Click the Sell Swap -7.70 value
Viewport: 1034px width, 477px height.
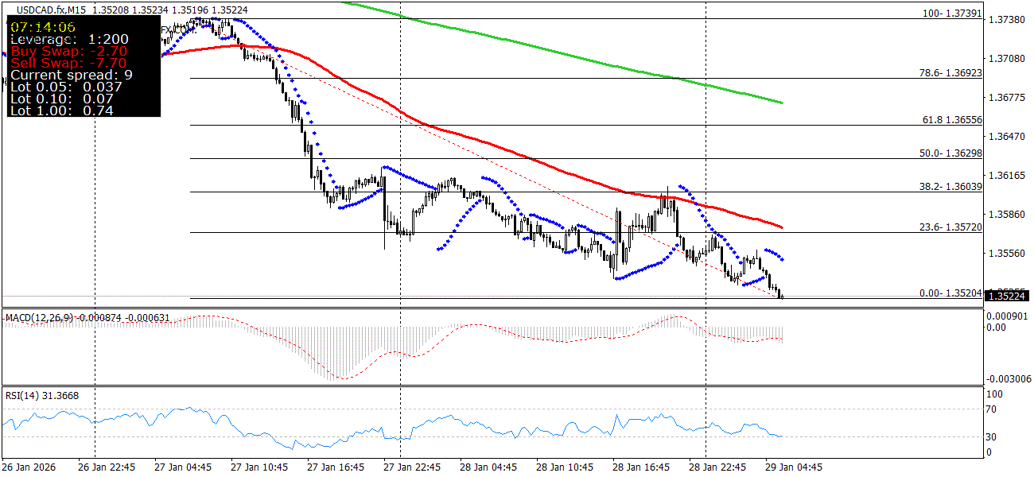68,62
